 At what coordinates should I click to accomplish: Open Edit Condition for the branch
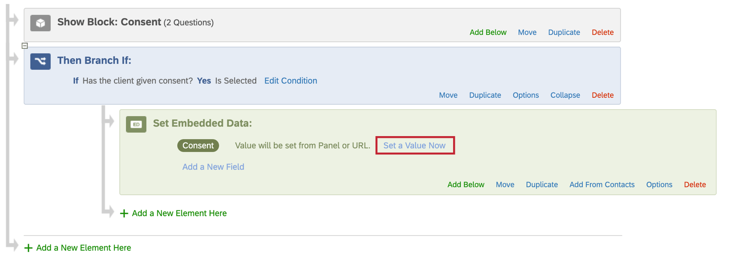[x=290, y=81]
